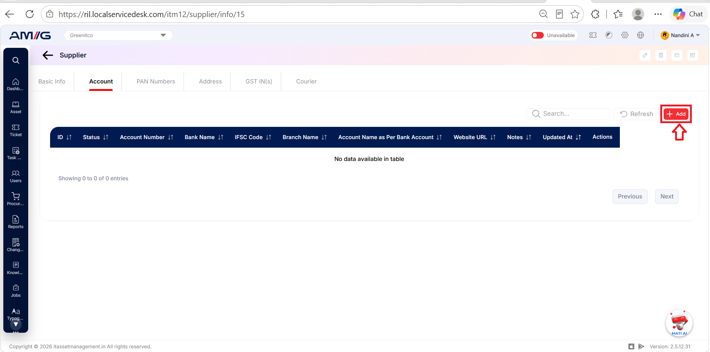Expand the Greenitco company dropdown

(118, 35)
